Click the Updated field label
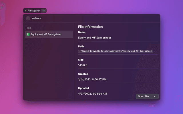This screenshot has width=183, height=114. (x=83, y=88)
